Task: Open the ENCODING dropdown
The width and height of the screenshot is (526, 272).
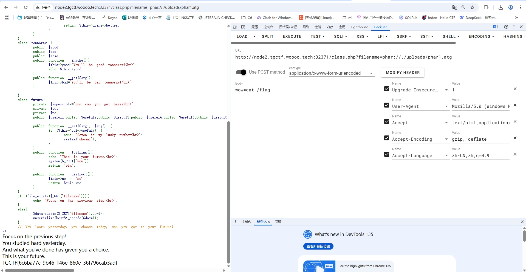Action: point(481,36)
